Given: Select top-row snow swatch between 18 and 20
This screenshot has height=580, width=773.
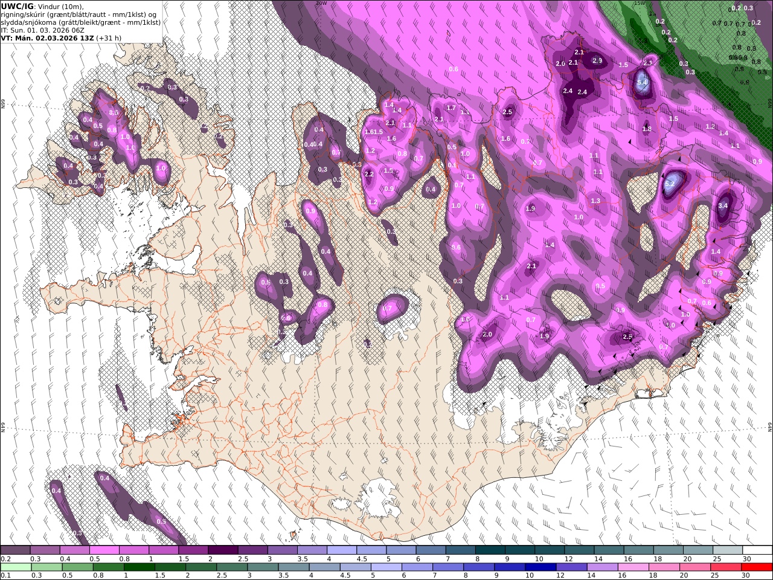Looking at the screenshot, I should tap(668, 550).
